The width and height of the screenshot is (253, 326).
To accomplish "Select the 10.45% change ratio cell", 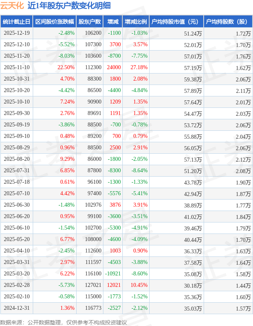I will point(139,285).
